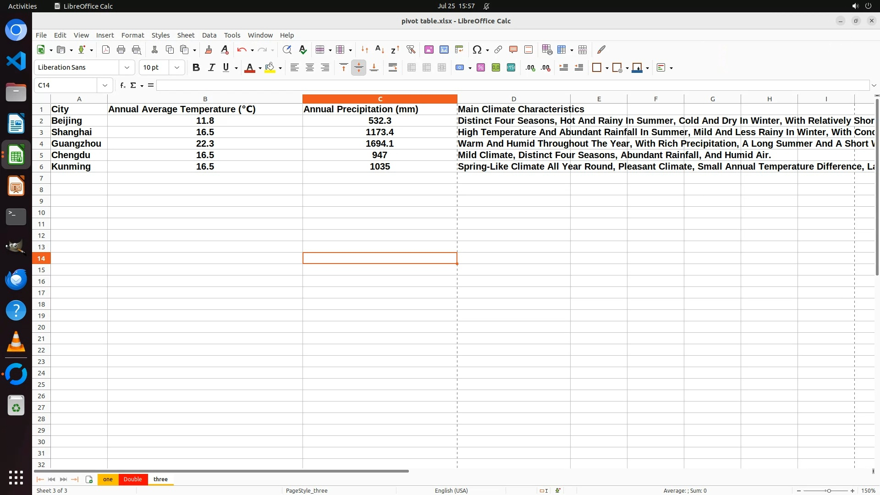Screen dimensions: 880x495
Task: Click the Clone Formatting paintbrush icon
Action: coord(209,49)
